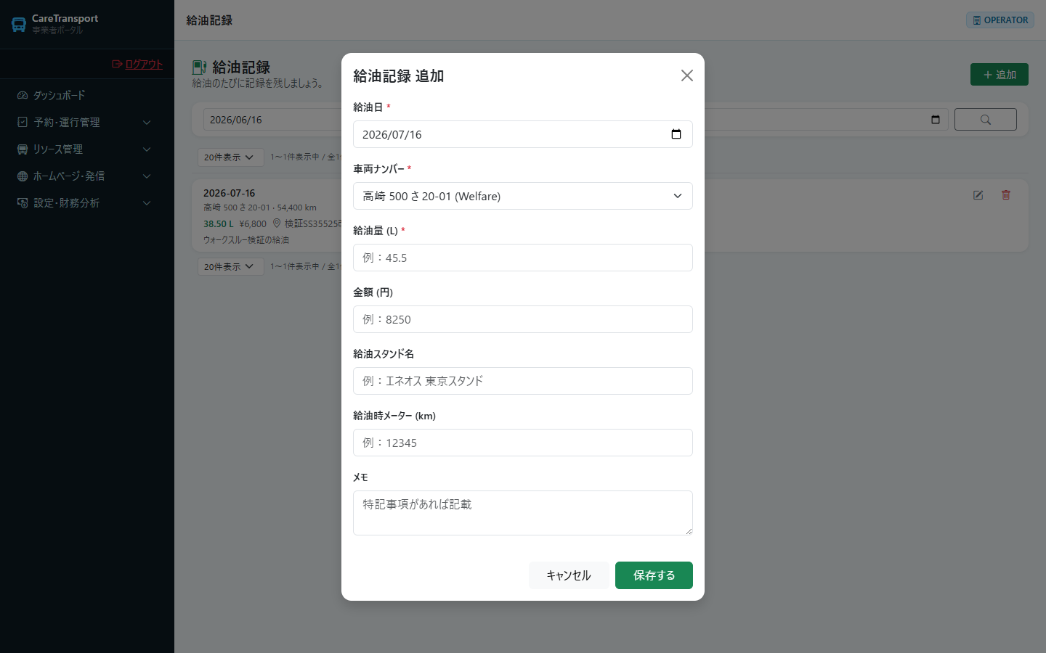Open calendar picker in 給油日 field
Viewport: 1046px width, 653px height.
[676, 134]
